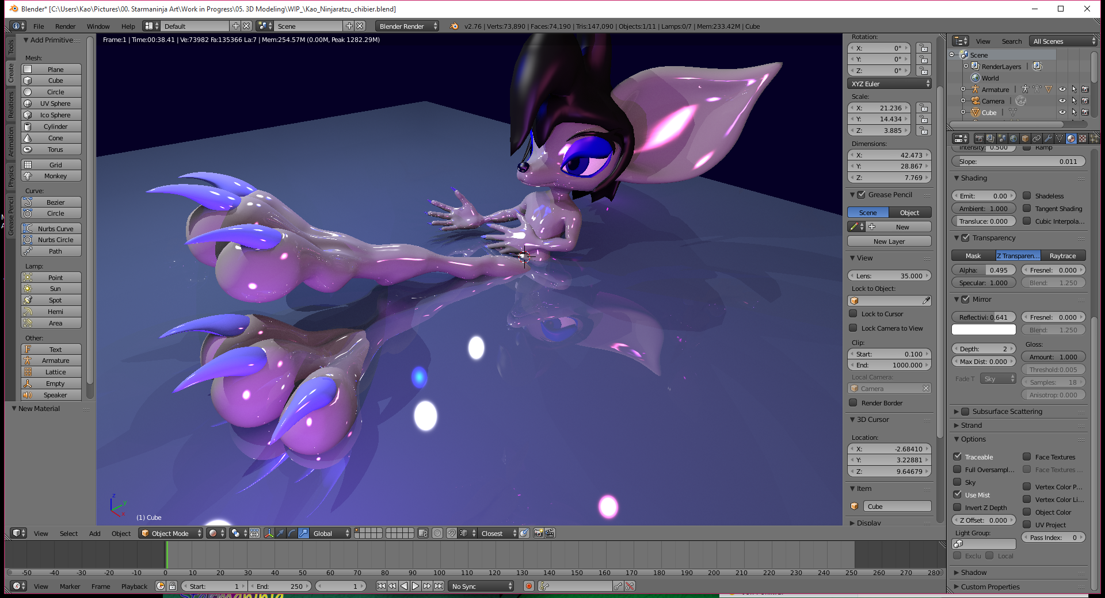This screenshot has height=598, width=1105.
Task: Click the white mirror color swatch
Action: [984, 330]
